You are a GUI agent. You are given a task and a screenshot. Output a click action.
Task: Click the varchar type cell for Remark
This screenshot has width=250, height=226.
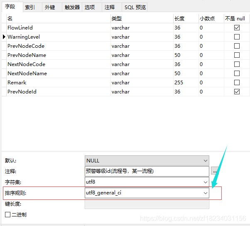pos(142,83)
